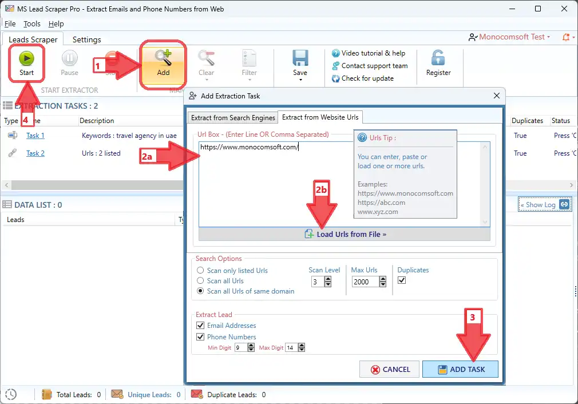The width and height of the screenshot is (578, 404).
Task: Expand the Filter dropdown arrow
Action: (250, 80)
